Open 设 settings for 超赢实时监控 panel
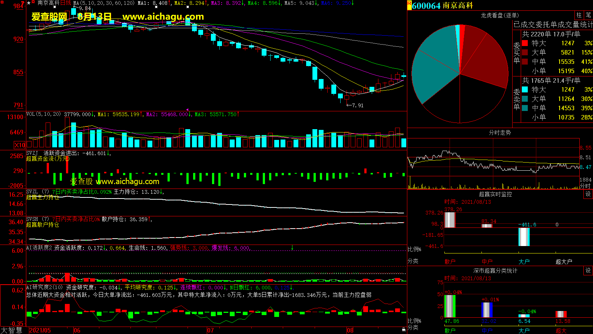This screenshot has height=334, width=593. (588, 194)
